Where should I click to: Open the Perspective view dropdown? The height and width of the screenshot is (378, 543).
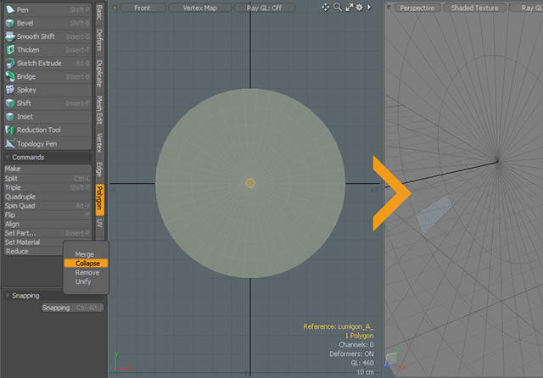click(417, 8)
